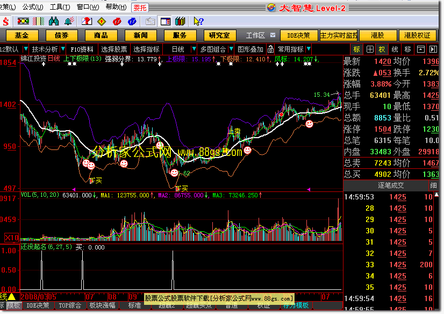Click the 大智慧 logo globe icon

271,8
